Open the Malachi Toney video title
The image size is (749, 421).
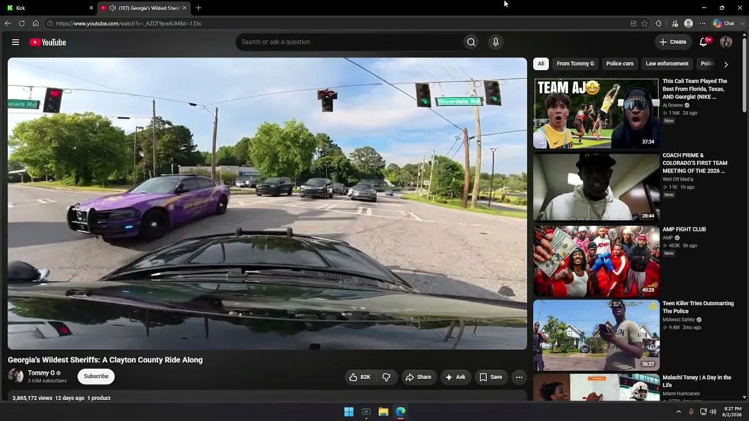tap(697, 381)
